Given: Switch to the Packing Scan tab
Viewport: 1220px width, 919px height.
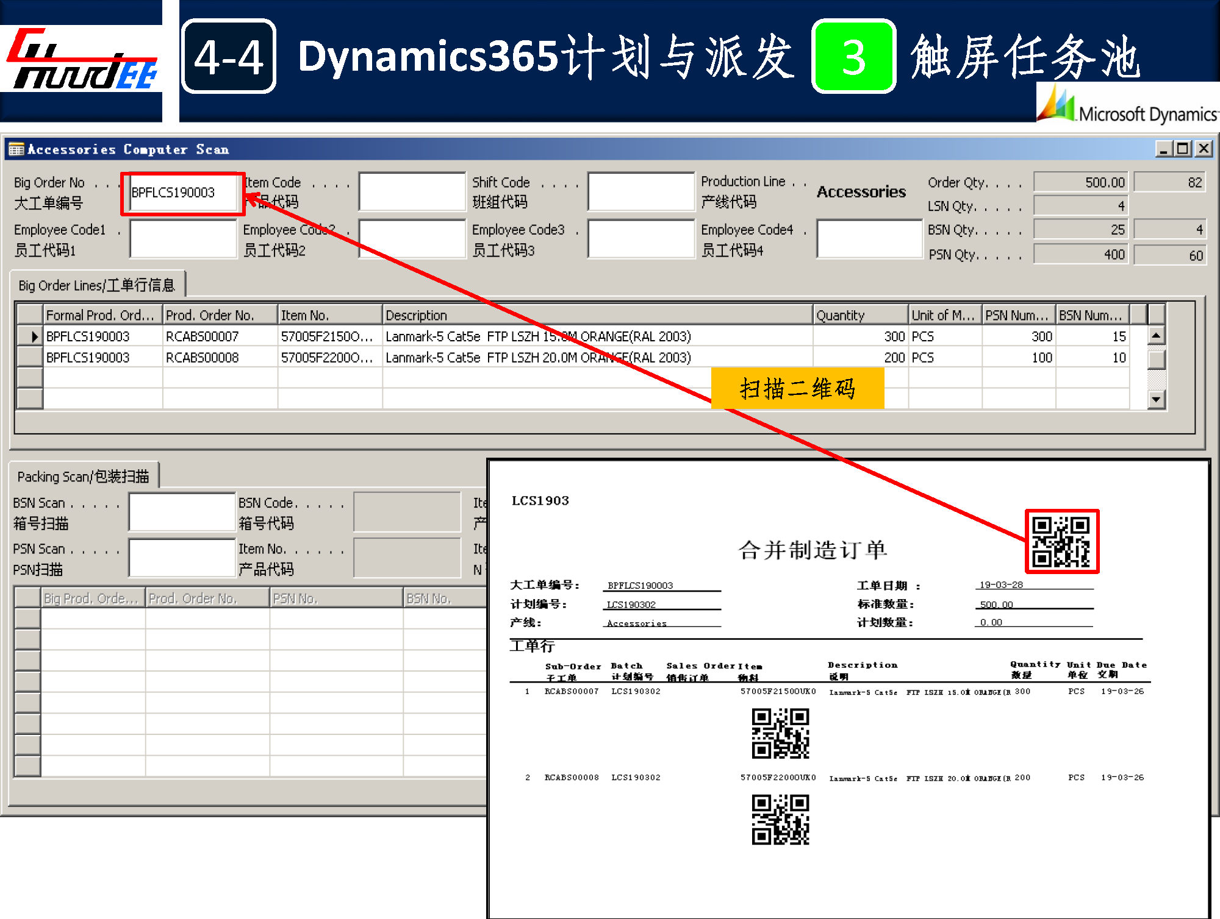Looking at the screenshot, I should (x=84, y=477).
